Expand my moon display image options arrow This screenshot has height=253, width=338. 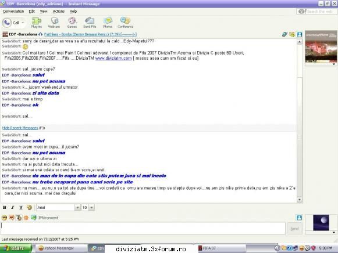334,232
